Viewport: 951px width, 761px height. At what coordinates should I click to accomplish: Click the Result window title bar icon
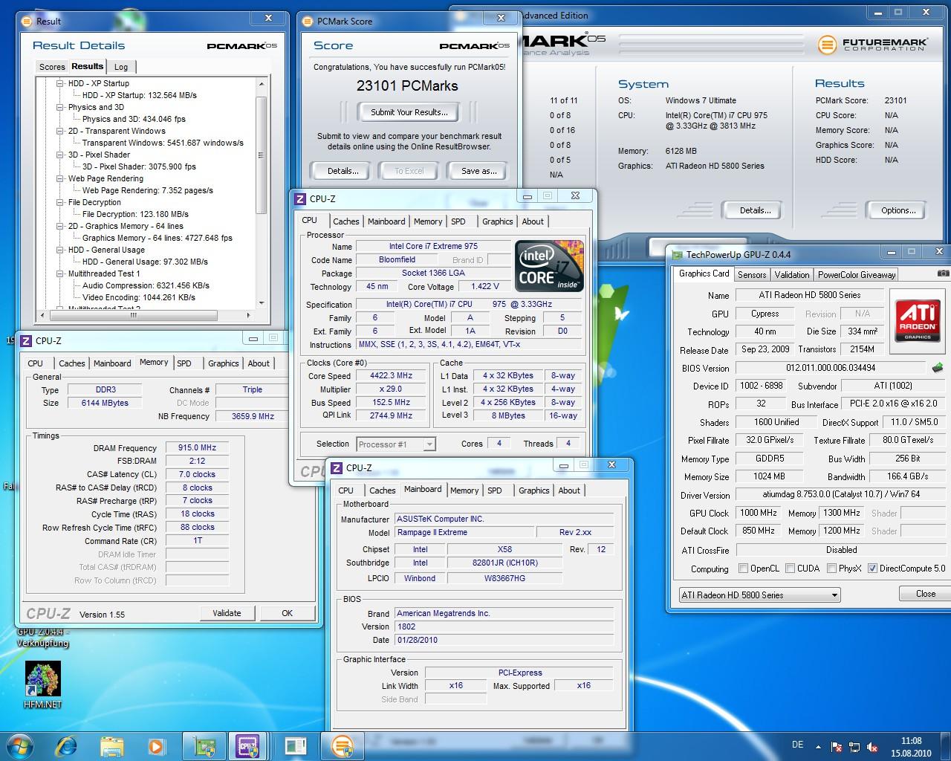click(x=27, y=22)
